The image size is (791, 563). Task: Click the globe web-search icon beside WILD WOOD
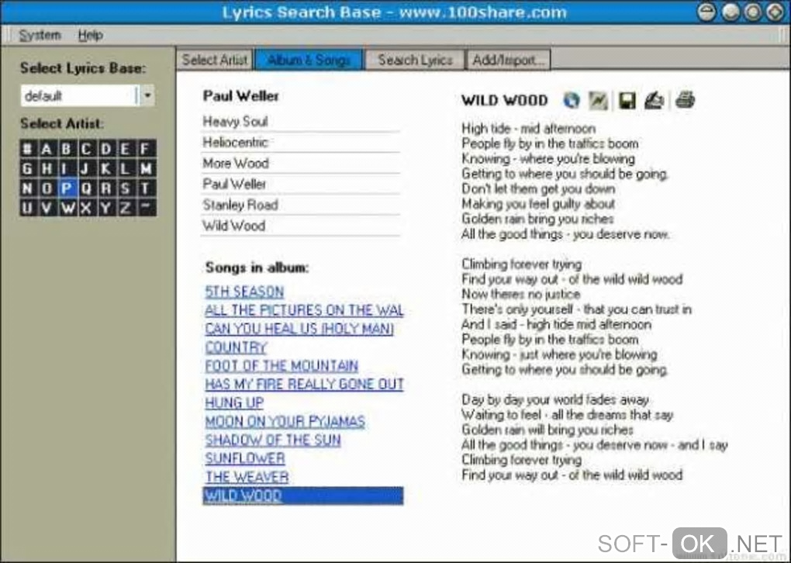pyautogui.click(x=572, y=100)
